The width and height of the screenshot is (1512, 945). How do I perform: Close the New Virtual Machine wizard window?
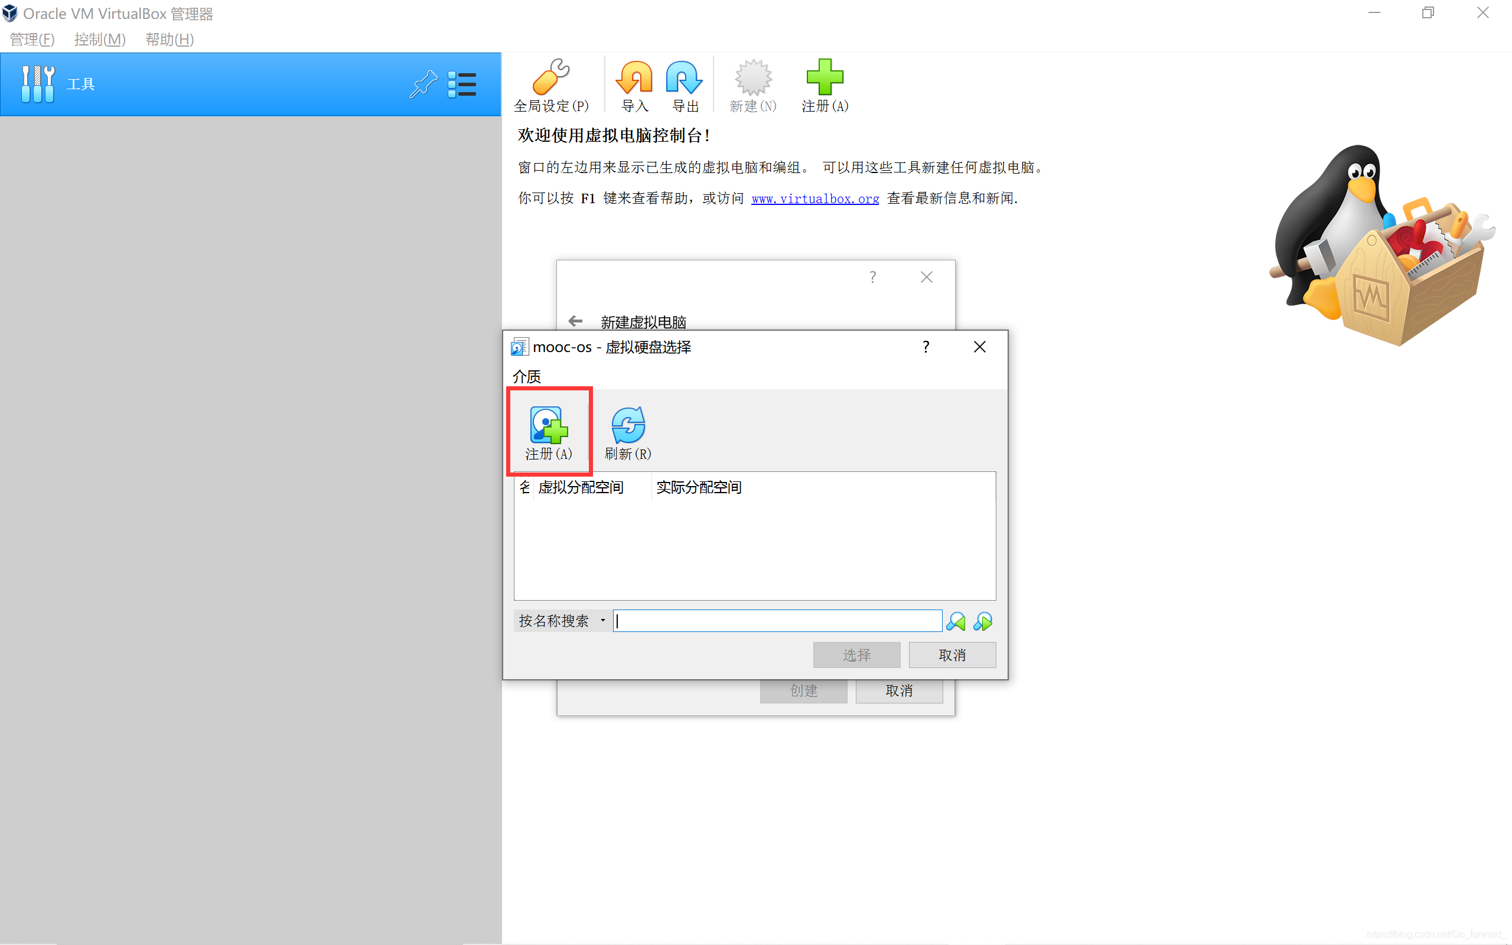pos(927,277)
